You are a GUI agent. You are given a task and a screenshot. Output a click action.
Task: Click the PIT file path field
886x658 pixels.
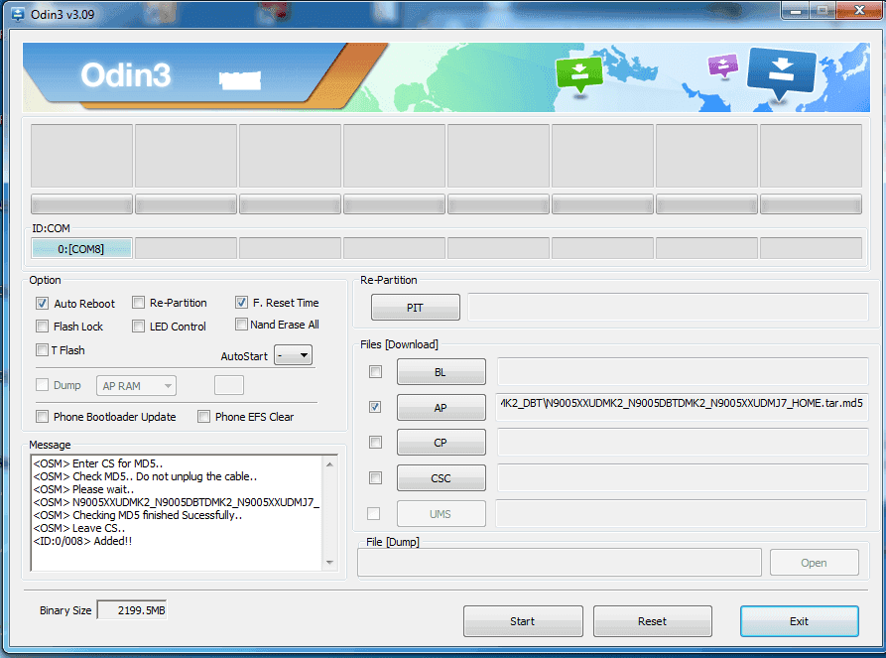pos(668,307)
